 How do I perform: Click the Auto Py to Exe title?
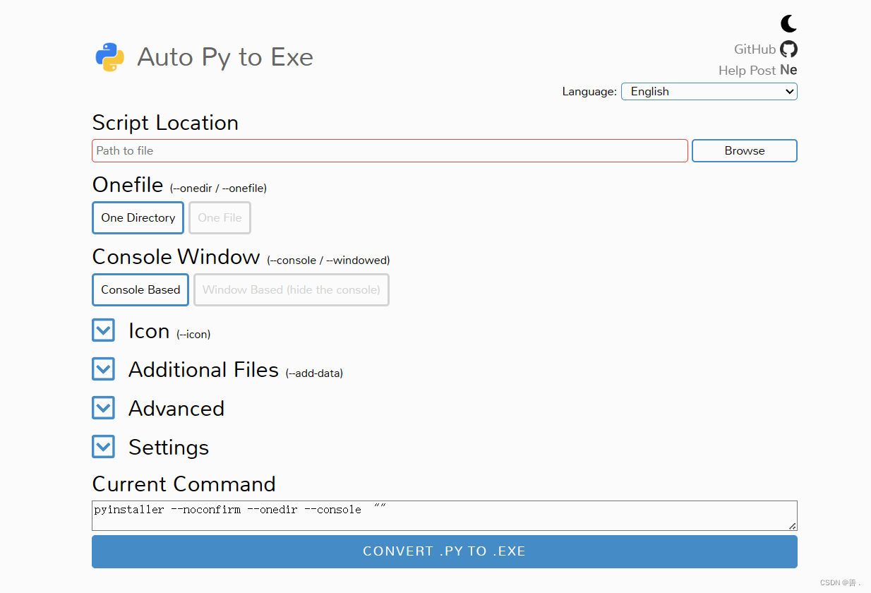pos(225,57)
